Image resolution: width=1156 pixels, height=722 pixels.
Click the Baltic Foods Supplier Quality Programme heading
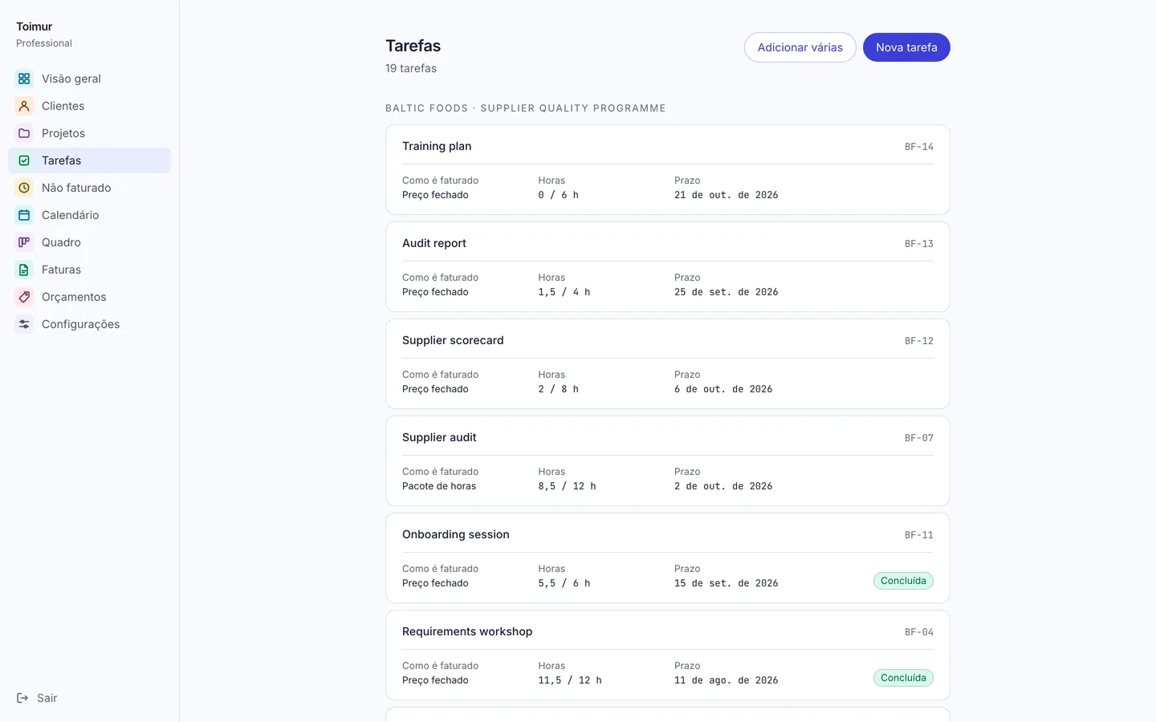[526, 108]
